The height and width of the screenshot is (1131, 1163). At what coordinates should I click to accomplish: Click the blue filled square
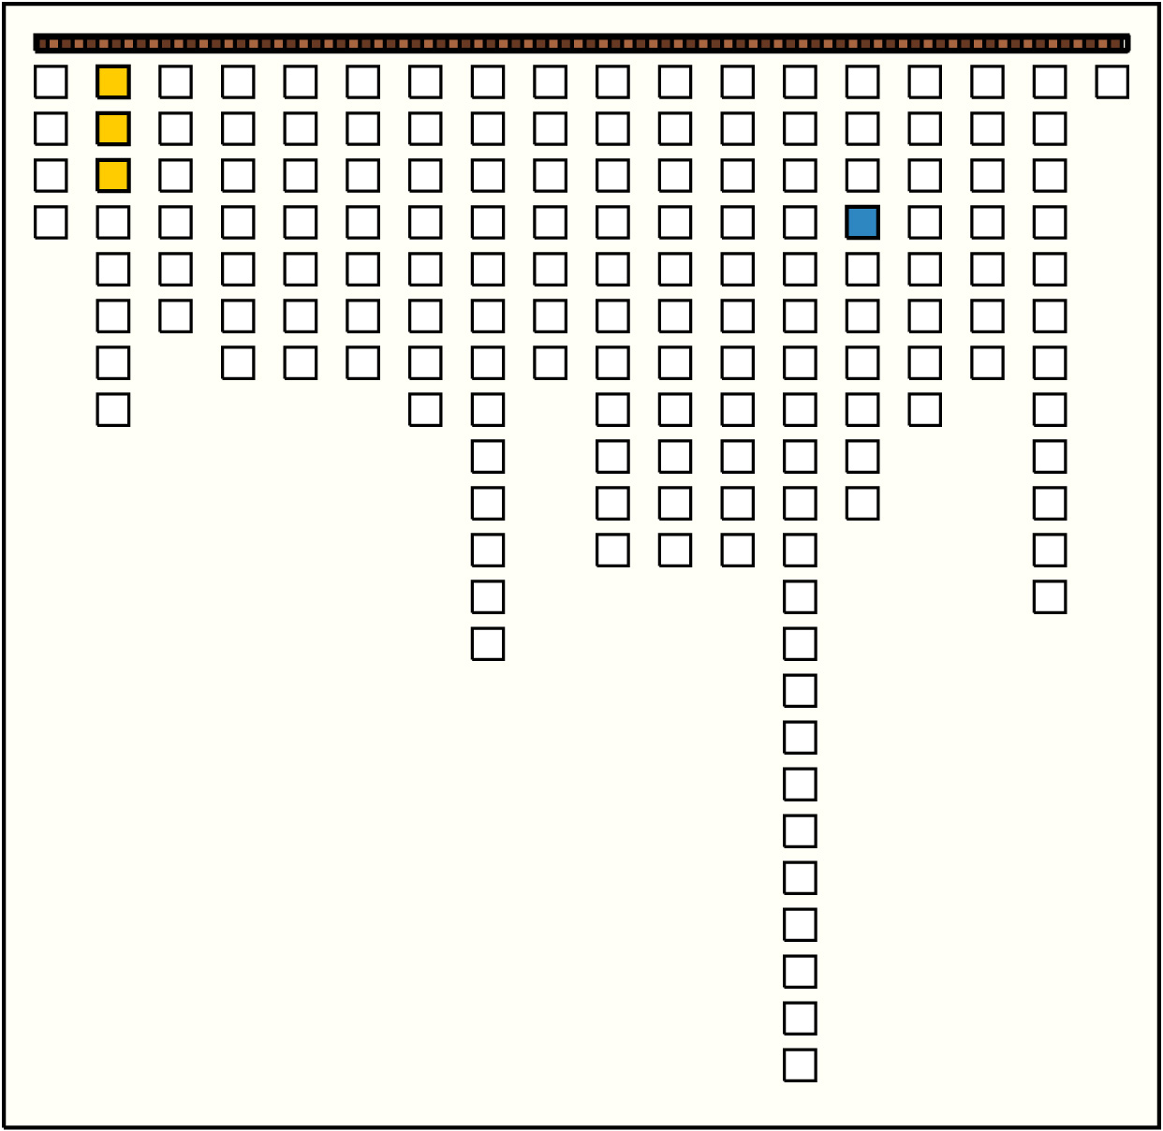pyautogui.click(x=862, y=223)
